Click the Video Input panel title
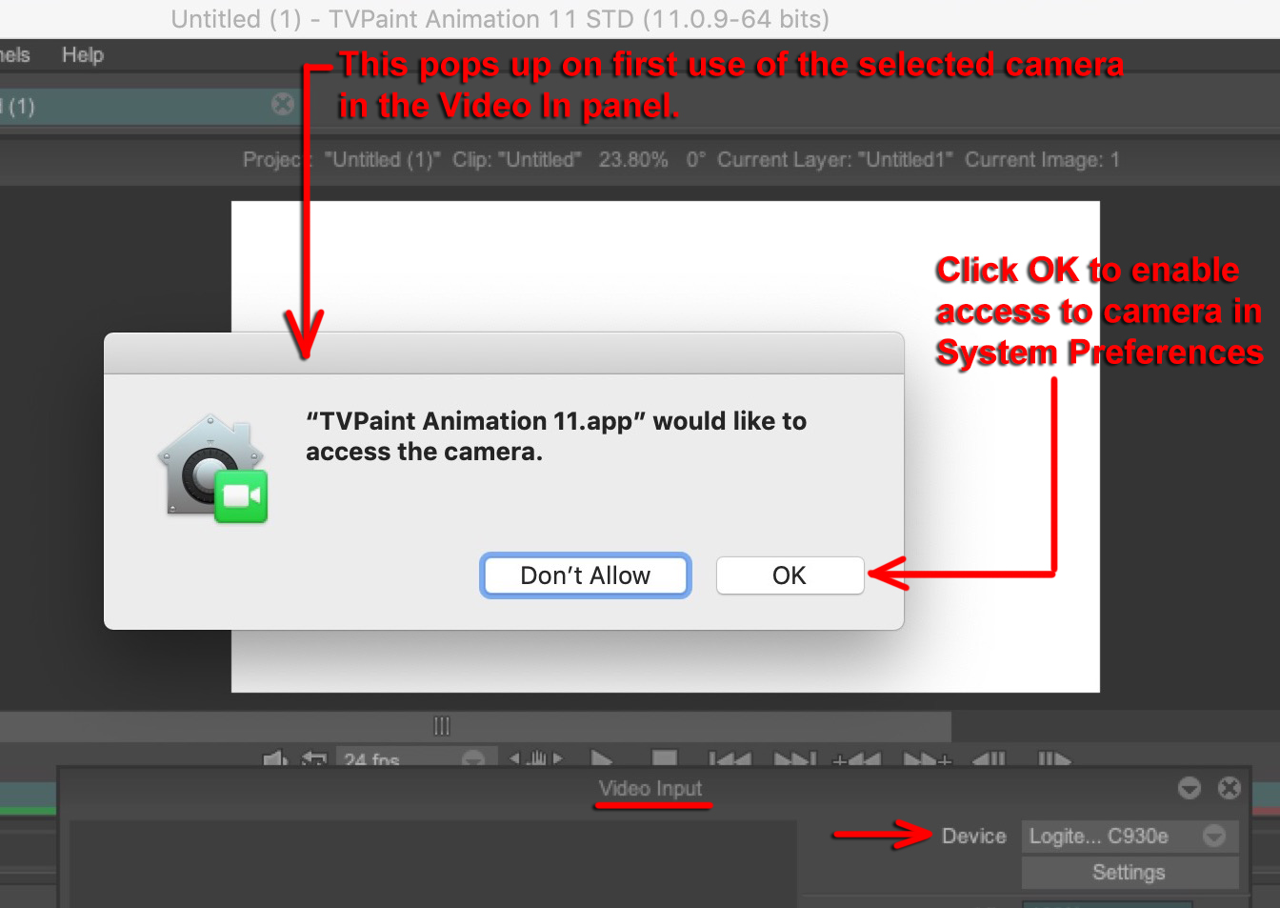1280x908 pixels. point(650,788)
